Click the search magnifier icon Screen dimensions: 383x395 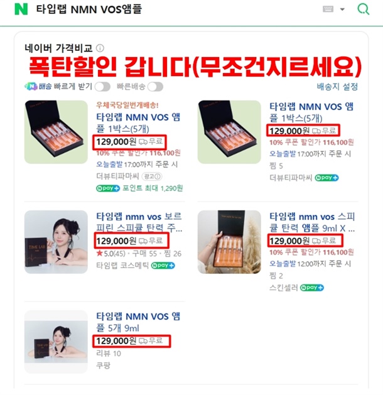tap(363, 9)
